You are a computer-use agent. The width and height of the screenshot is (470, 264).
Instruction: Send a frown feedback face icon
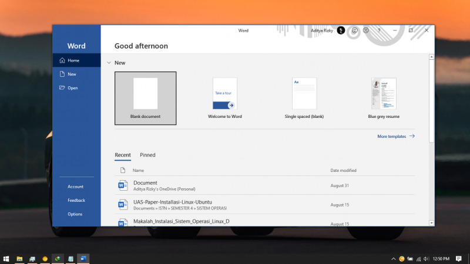pyautogui.click(x=365, y=31)
